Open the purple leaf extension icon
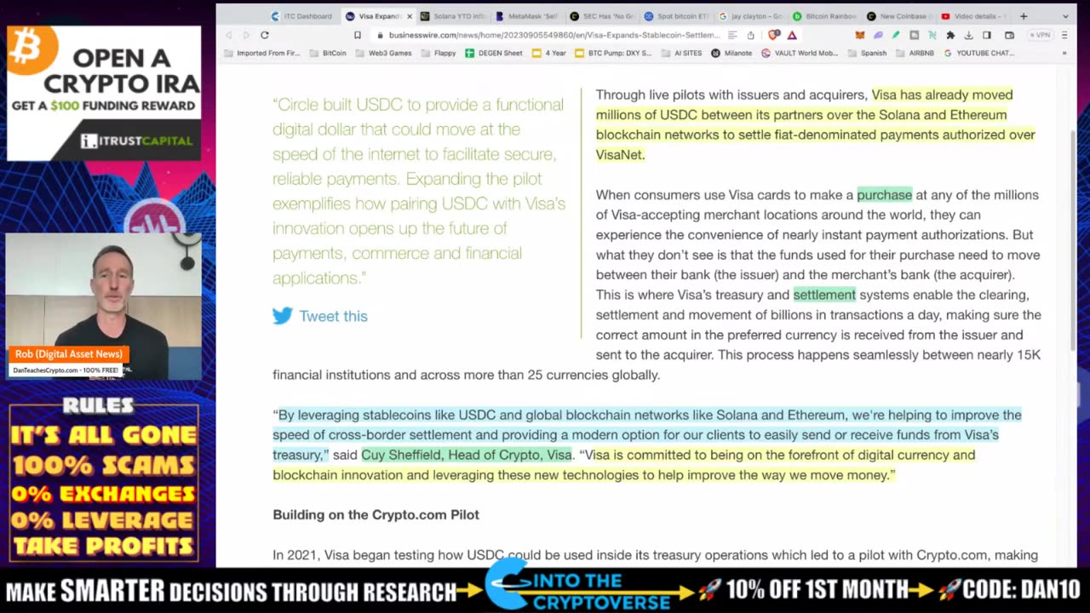Image resolution: width=1090 pixels, height=613 pixels. pyautogui.click(x=878, y=35)
